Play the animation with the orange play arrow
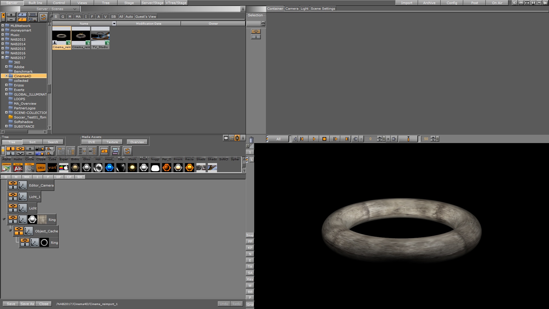 [314, 139]
